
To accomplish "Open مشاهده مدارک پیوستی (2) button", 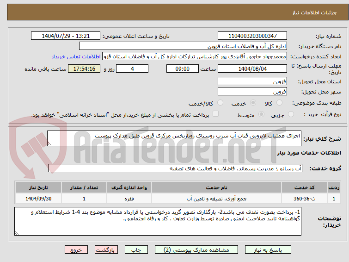I will (196, 250).
